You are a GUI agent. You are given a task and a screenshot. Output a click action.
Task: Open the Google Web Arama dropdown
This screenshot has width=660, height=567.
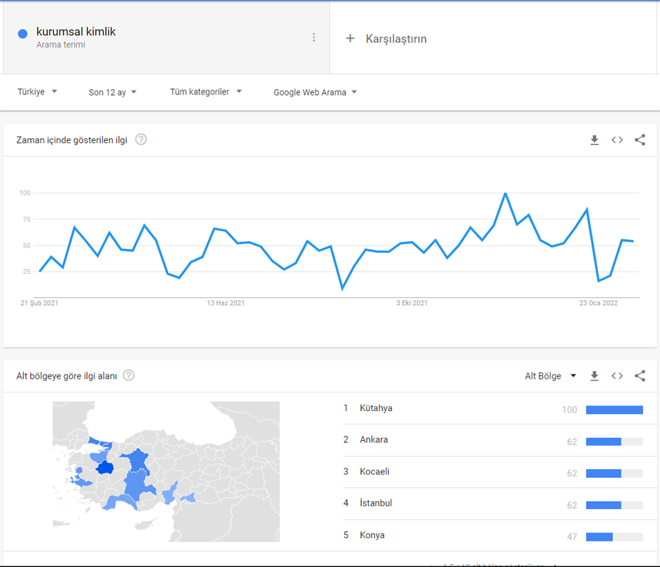(x=315, y=92)
